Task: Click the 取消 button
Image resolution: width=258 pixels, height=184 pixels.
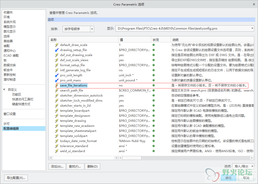Action: 246,178
